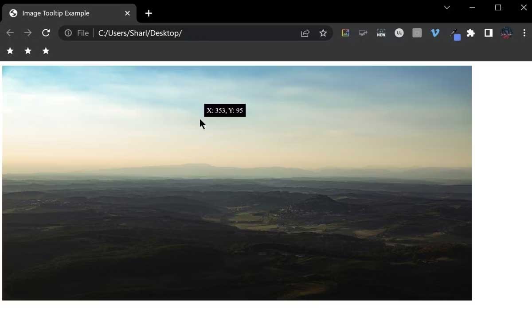
Task: Open the user profile avatar
Action: (506, 33)
